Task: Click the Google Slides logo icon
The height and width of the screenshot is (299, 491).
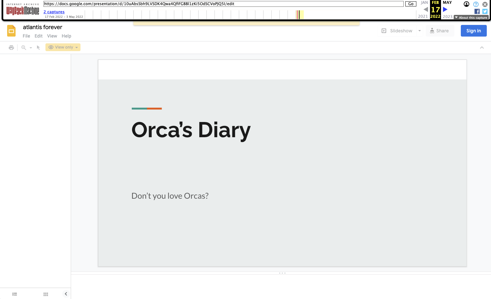Action: [11, 31]
